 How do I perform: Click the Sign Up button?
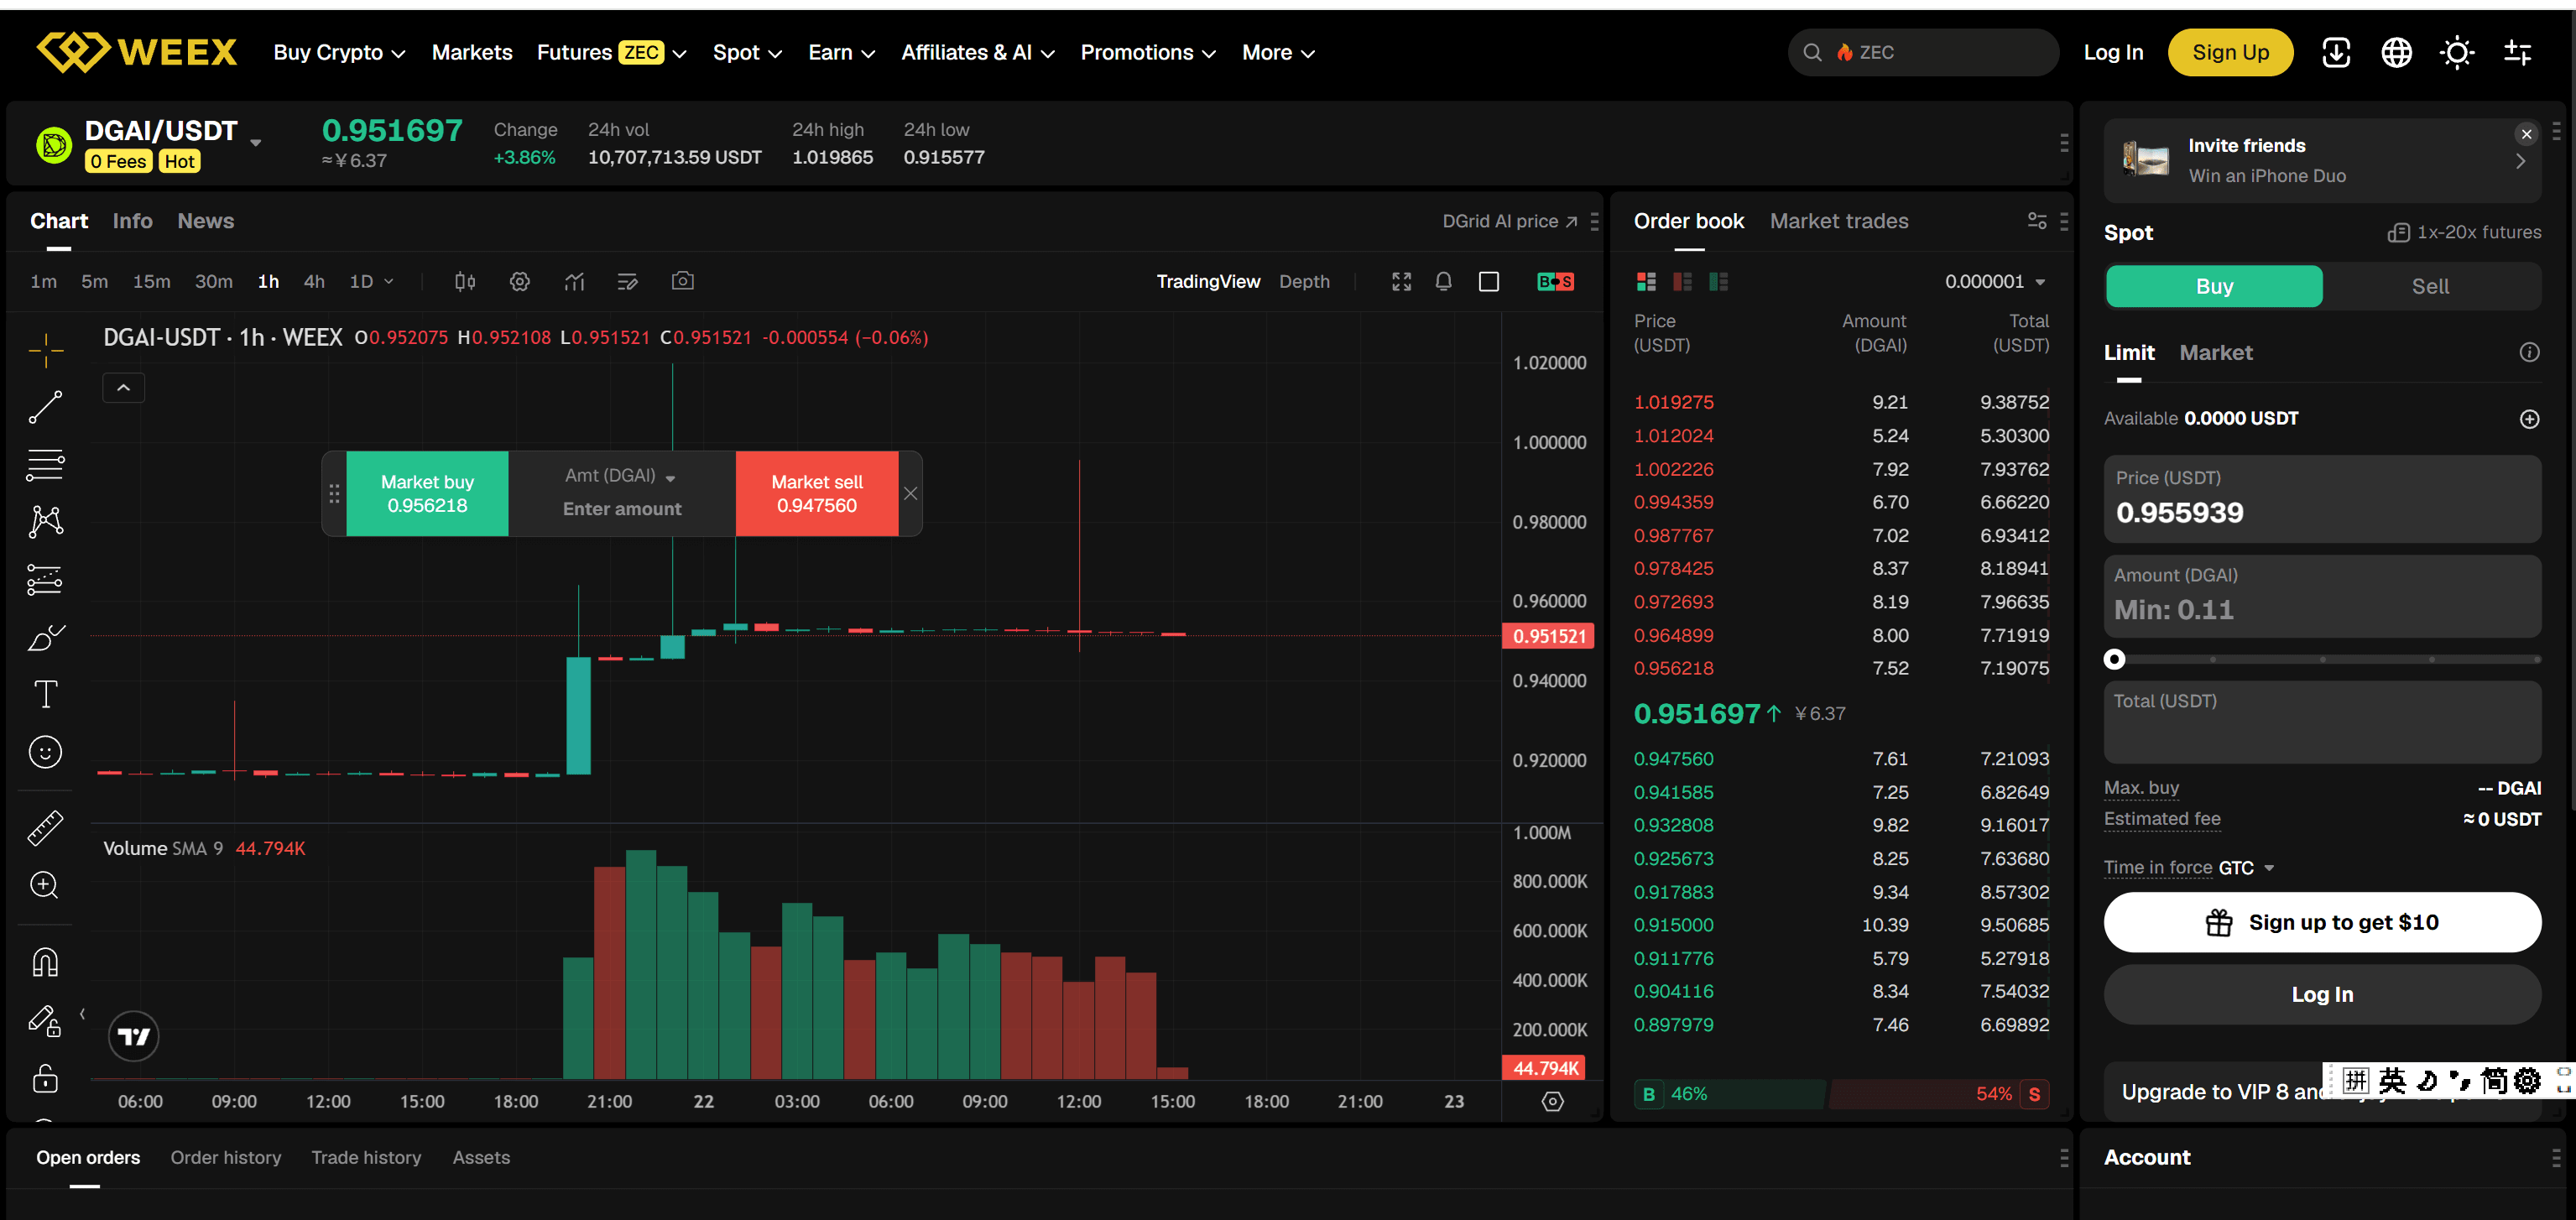point(2230,52)
